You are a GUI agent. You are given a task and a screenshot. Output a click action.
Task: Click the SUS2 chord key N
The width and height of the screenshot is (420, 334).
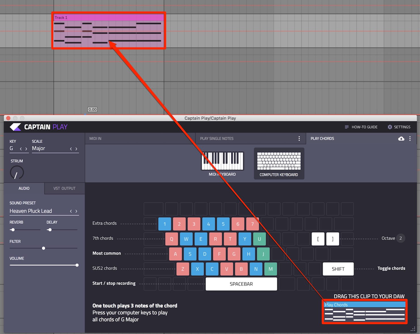[x=256, y=269]
